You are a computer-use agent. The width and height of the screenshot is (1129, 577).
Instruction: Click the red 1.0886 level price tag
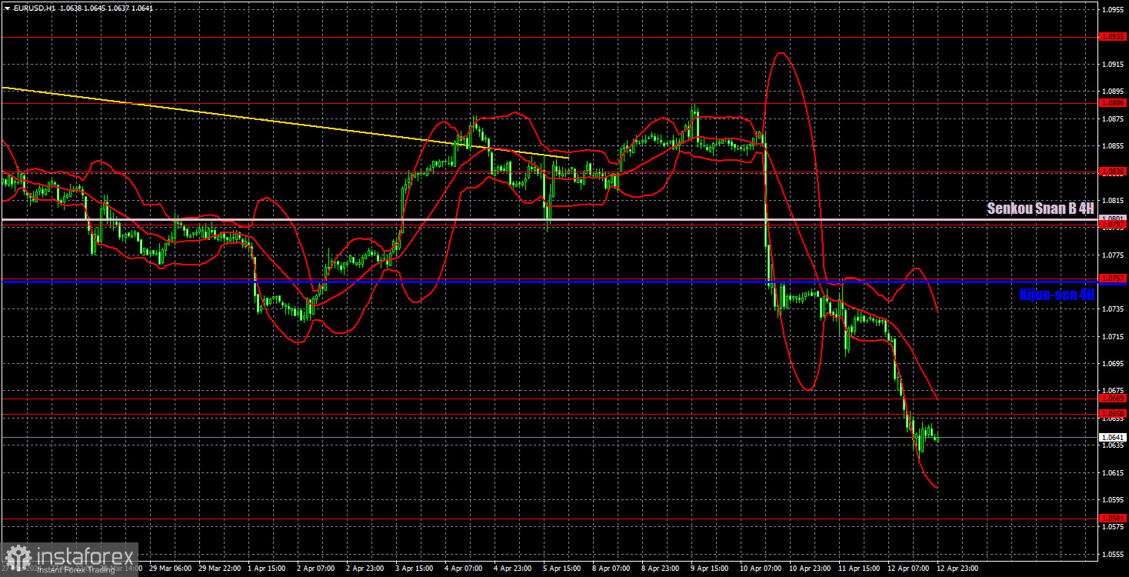[1113, 102]
